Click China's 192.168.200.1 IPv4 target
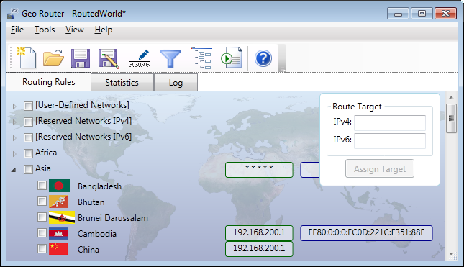This screenshot has width=464, height=267. tap(259, 248)
